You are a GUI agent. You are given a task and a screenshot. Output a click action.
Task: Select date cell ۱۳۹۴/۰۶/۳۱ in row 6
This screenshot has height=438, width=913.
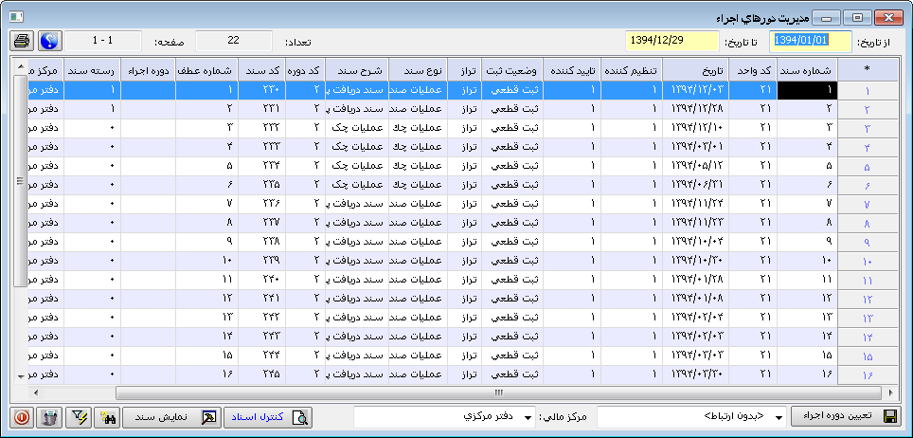click(695, 185)
